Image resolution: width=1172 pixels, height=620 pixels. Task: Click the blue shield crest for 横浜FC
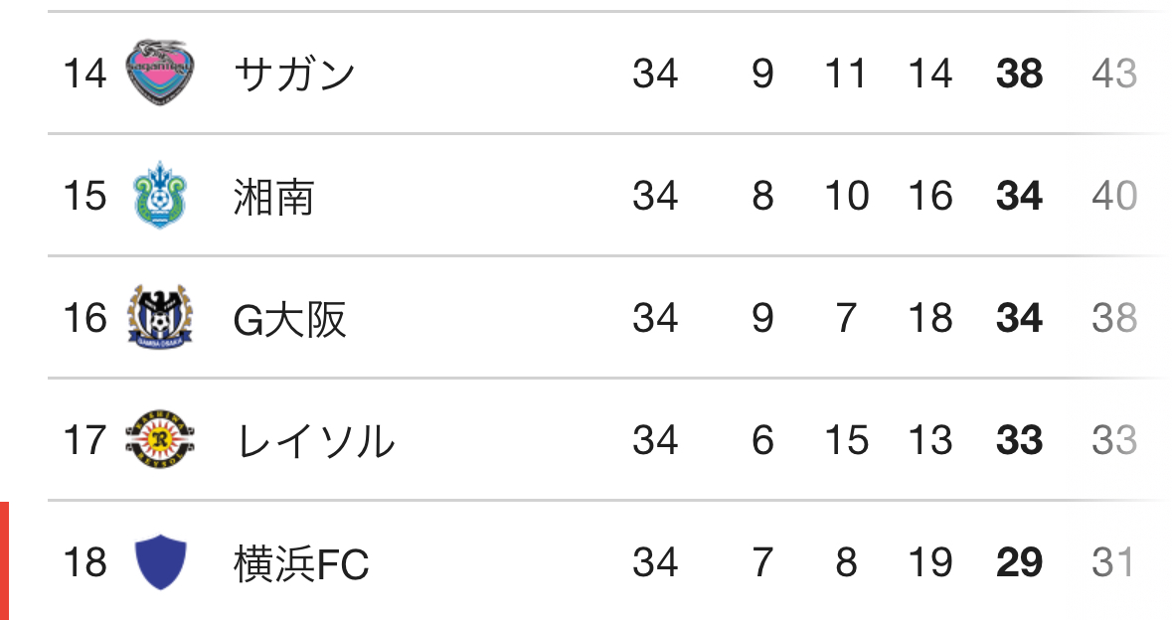160,562
